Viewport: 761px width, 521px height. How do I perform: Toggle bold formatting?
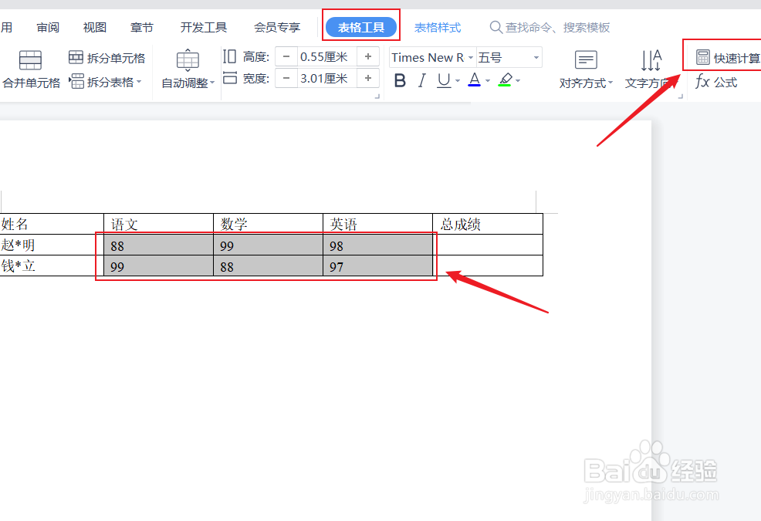coord(400,80)
